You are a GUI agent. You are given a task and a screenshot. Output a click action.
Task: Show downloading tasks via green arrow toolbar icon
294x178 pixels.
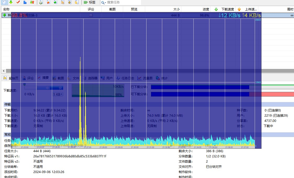(x=11, y=2)
